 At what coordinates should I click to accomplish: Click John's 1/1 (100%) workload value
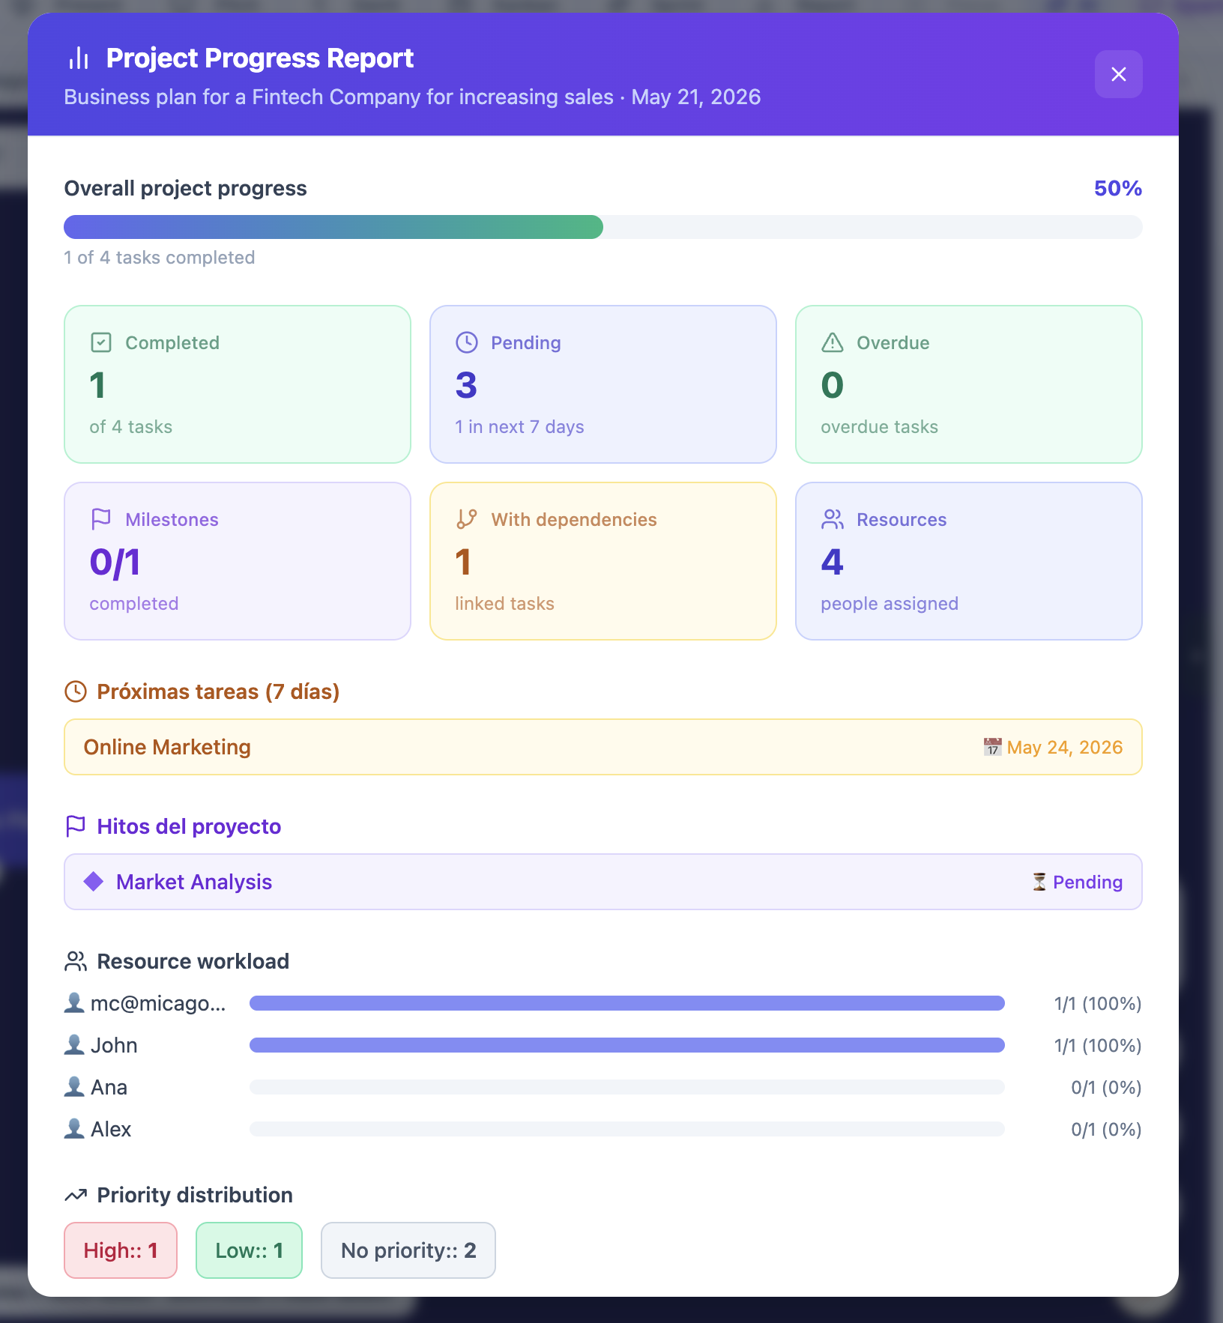(1098, 1045)
